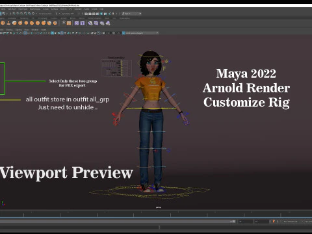Switch to the Rendering shelf tab
312x234 pixels.
[24, 18]
